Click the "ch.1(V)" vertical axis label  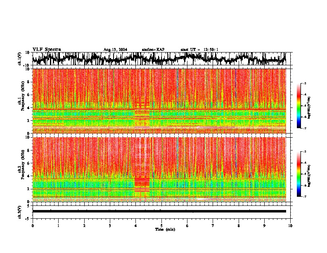click(20, 59)
